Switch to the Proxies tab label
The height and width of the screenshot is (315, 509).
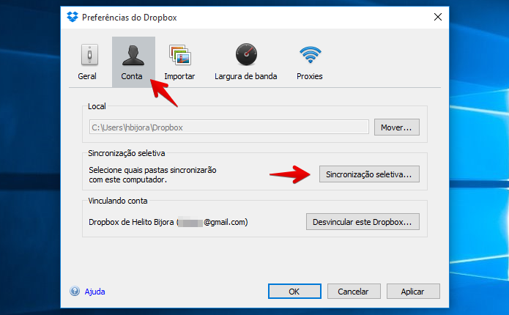tap(309, 76)
